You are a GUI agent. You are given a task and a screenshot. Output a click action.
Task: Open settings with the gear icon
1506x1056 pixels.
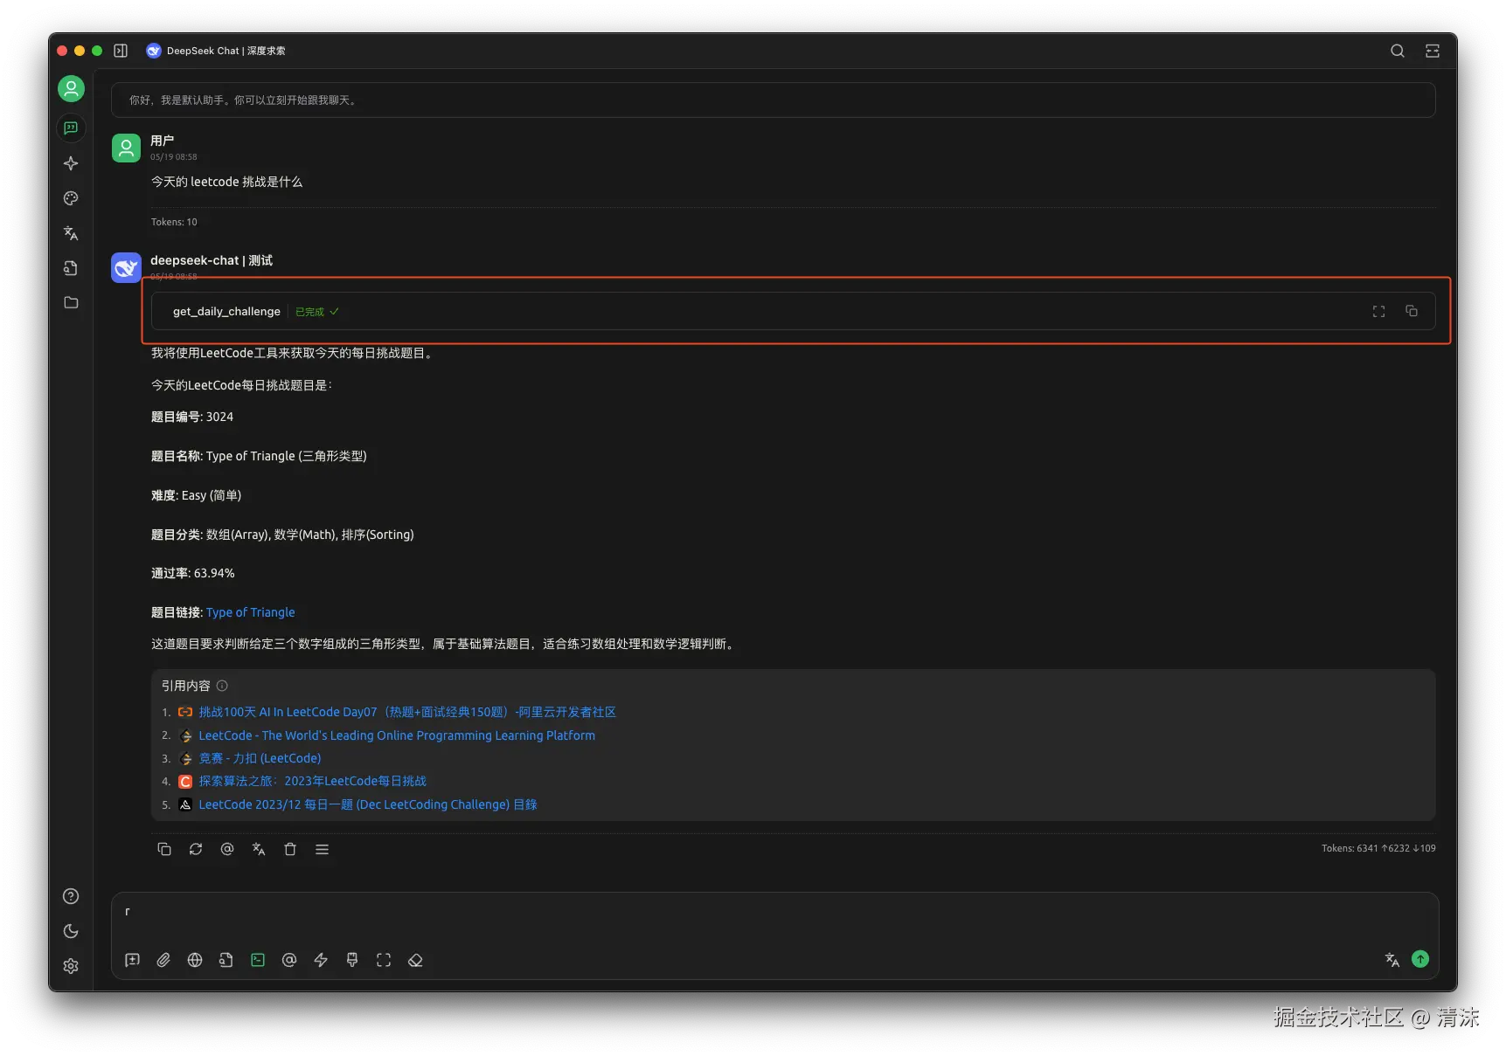point(71,966)
